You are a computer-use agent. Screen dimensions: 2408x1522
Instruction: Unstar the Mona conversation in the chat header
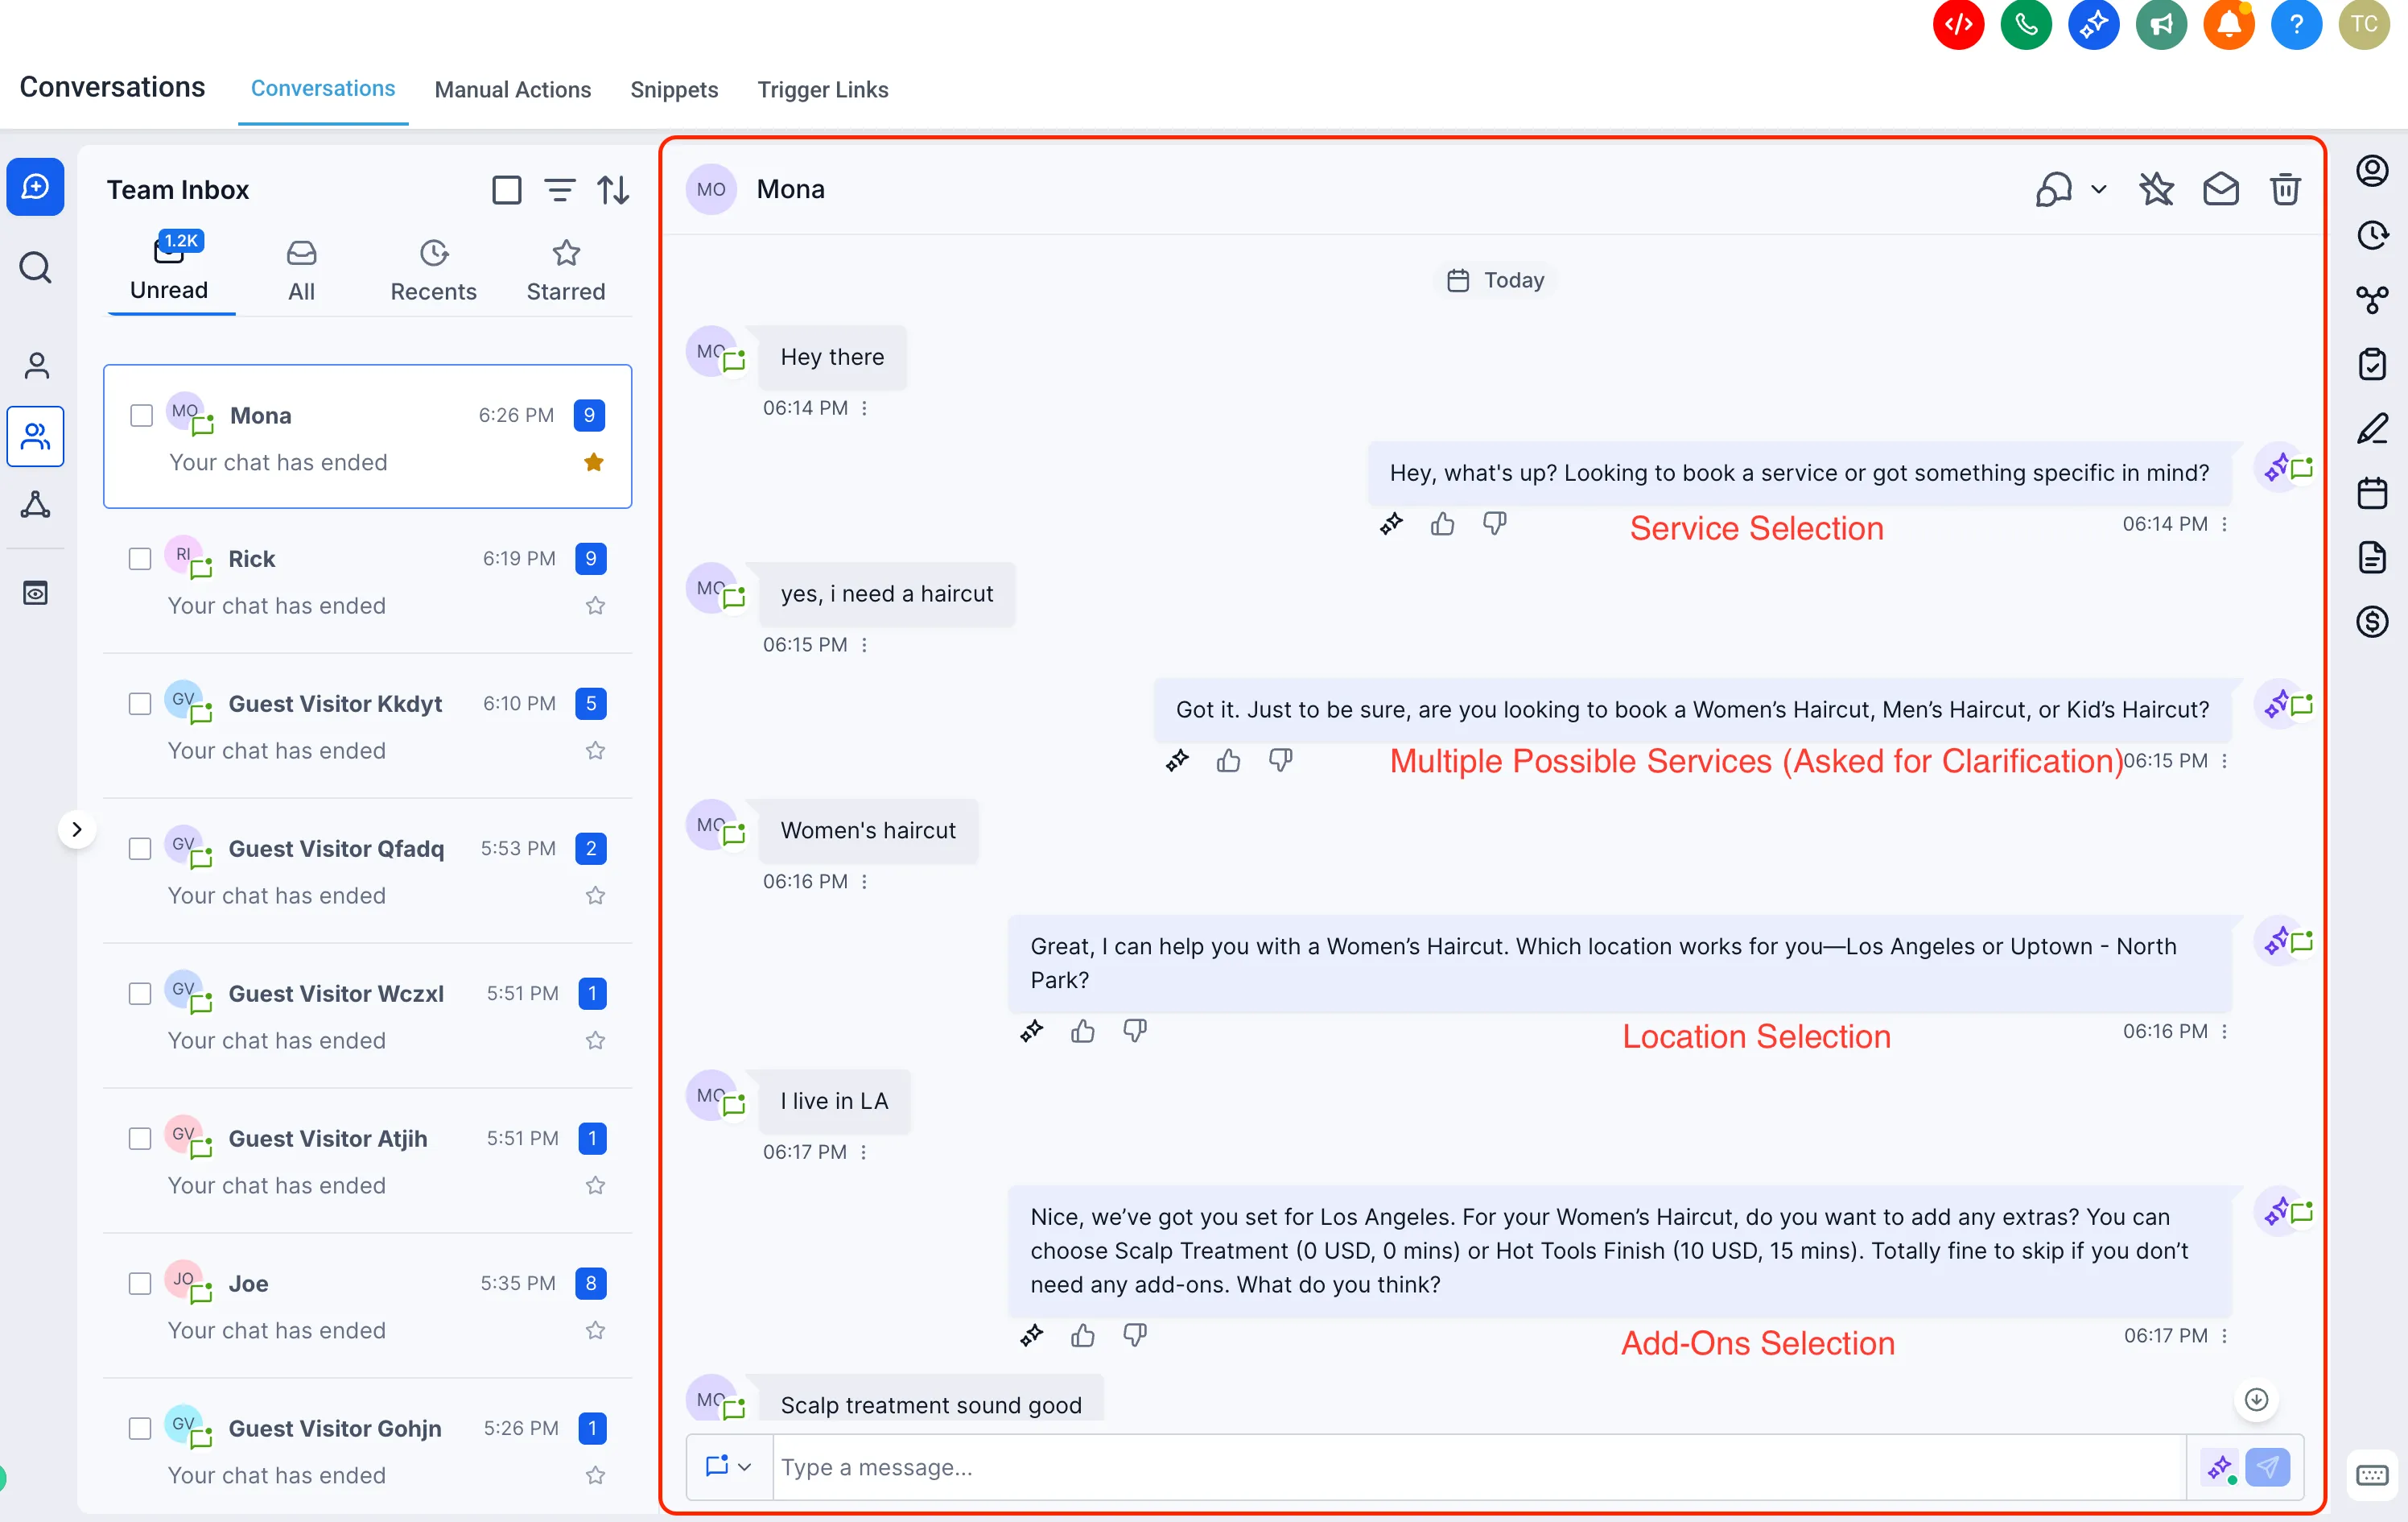click(2156, 189)
